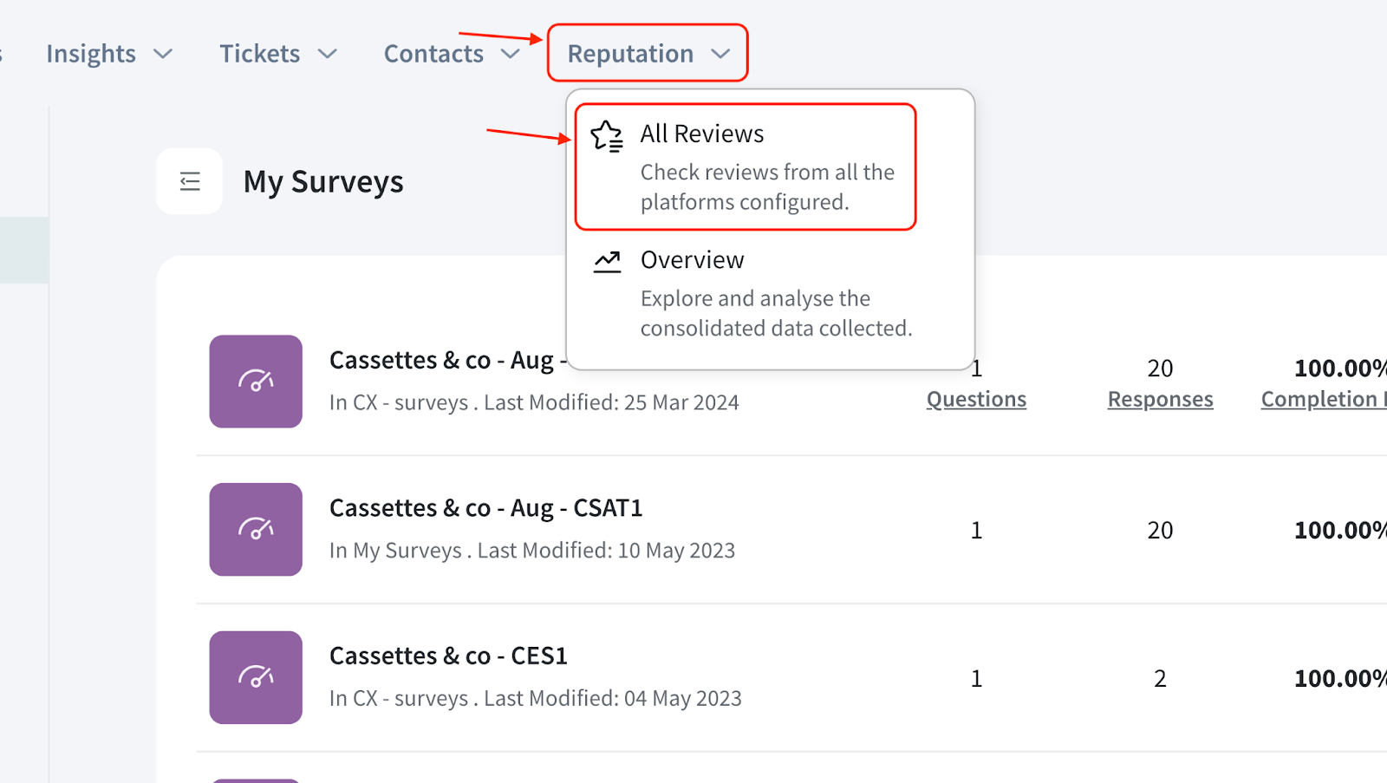Click the Reputation label in the navigation bar
The image size is (1387, 783).
[x=630, y=54]
